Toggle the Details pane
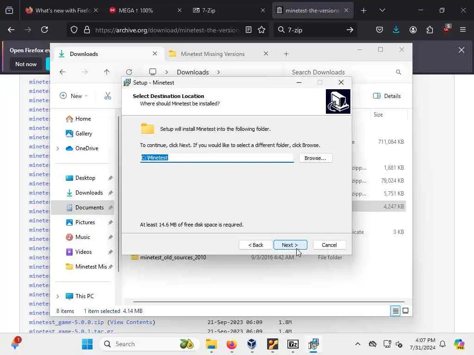The height and width of the screenshot is (355, 474). pyautogui.click(x=387, y=96)
